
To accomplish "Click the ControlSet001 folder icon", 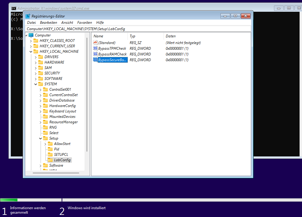I will pyautogui.click(x=45, y=90).
